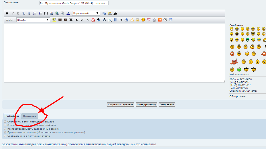The width and height of the screenshot is (266, 149).
Task: Open the "Ещё смайлики..." link
Action: tap(239, 74)
